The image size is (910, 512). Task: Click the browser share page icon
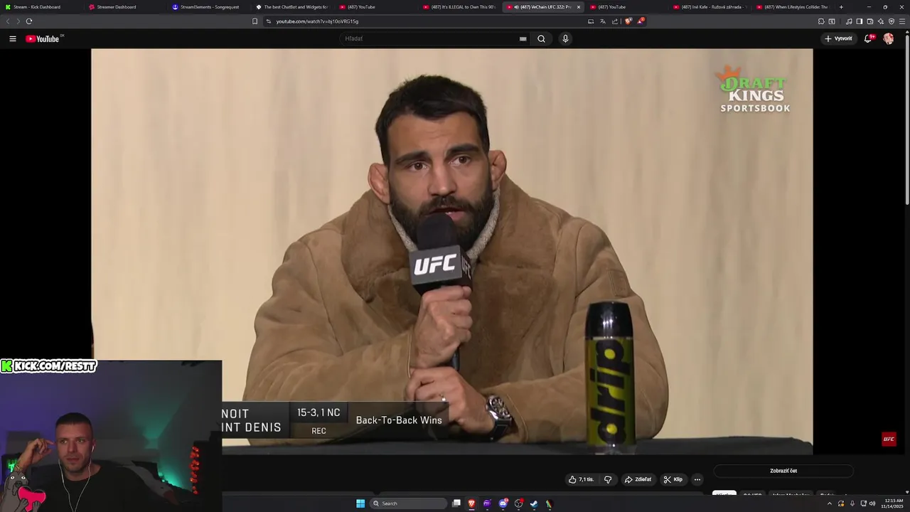615,21
